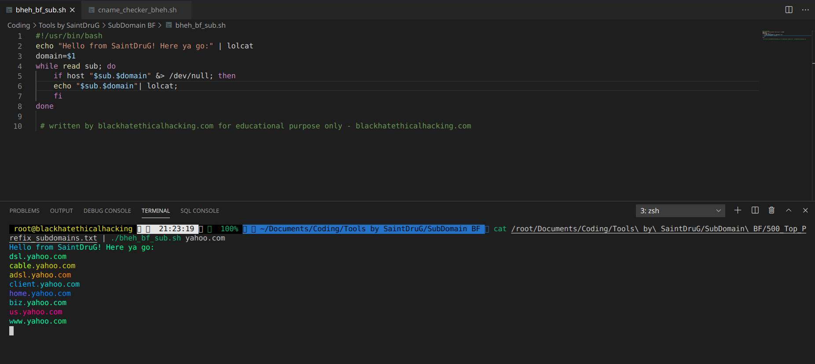Viewport: 815px width, 364px height.
Task: Open the Coding breadcrumb folder
Action: point(18,25)
